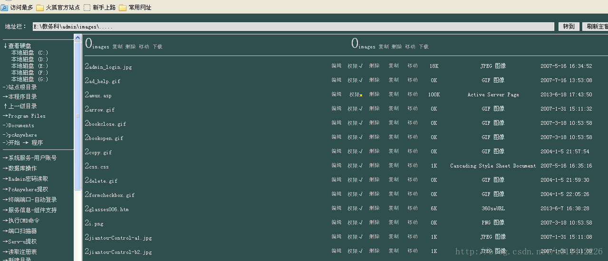The image size is (608, 261).
Task: Open file bookclose.gif
Action: coord(107,124)
